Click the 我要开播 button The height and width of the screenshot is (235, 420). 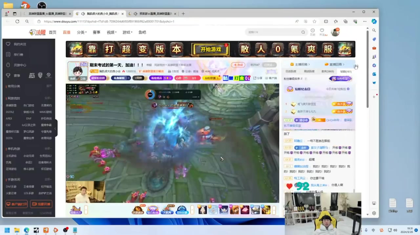41,204
